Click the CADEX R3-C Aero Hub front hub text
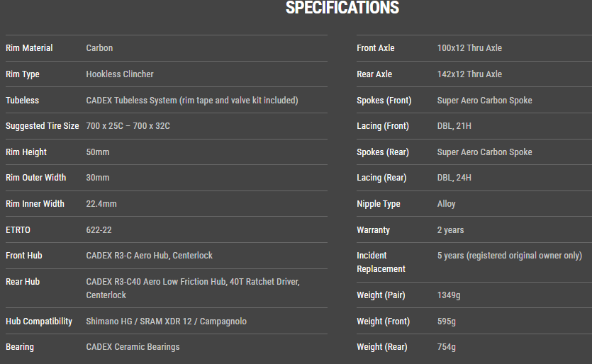The width and height of the screenshot is (592, 364). coord(149,256)
